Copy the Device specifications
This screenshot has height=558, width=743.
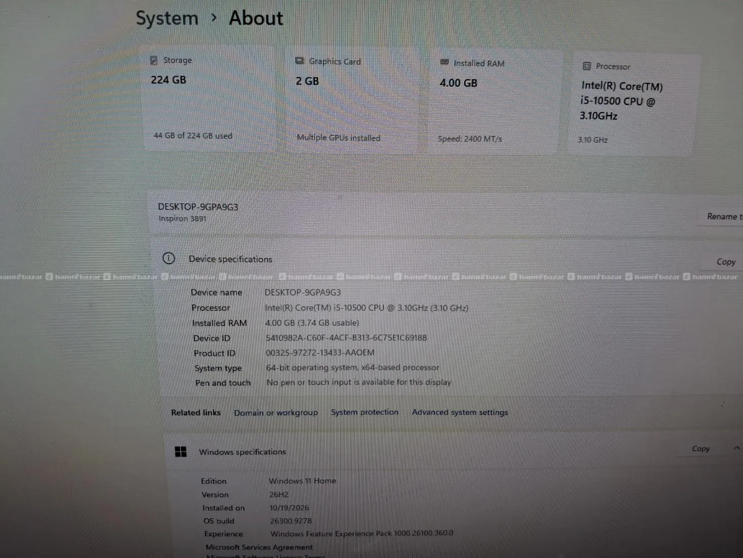pos(726,261)
